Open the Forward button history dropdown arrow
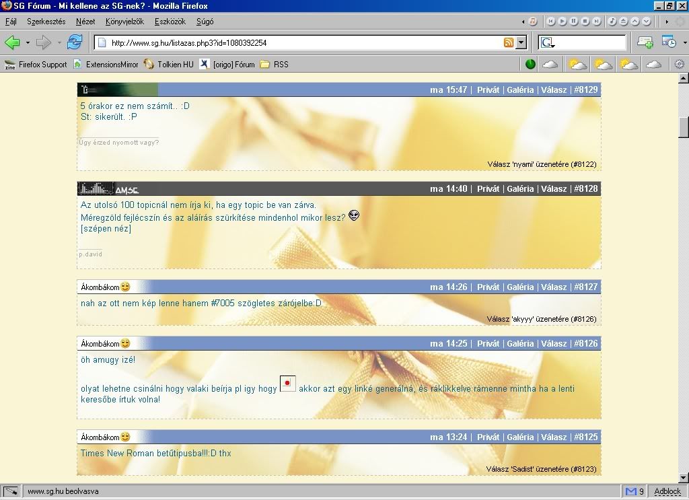This screenshot has width=689, height=500. point(59,42)
